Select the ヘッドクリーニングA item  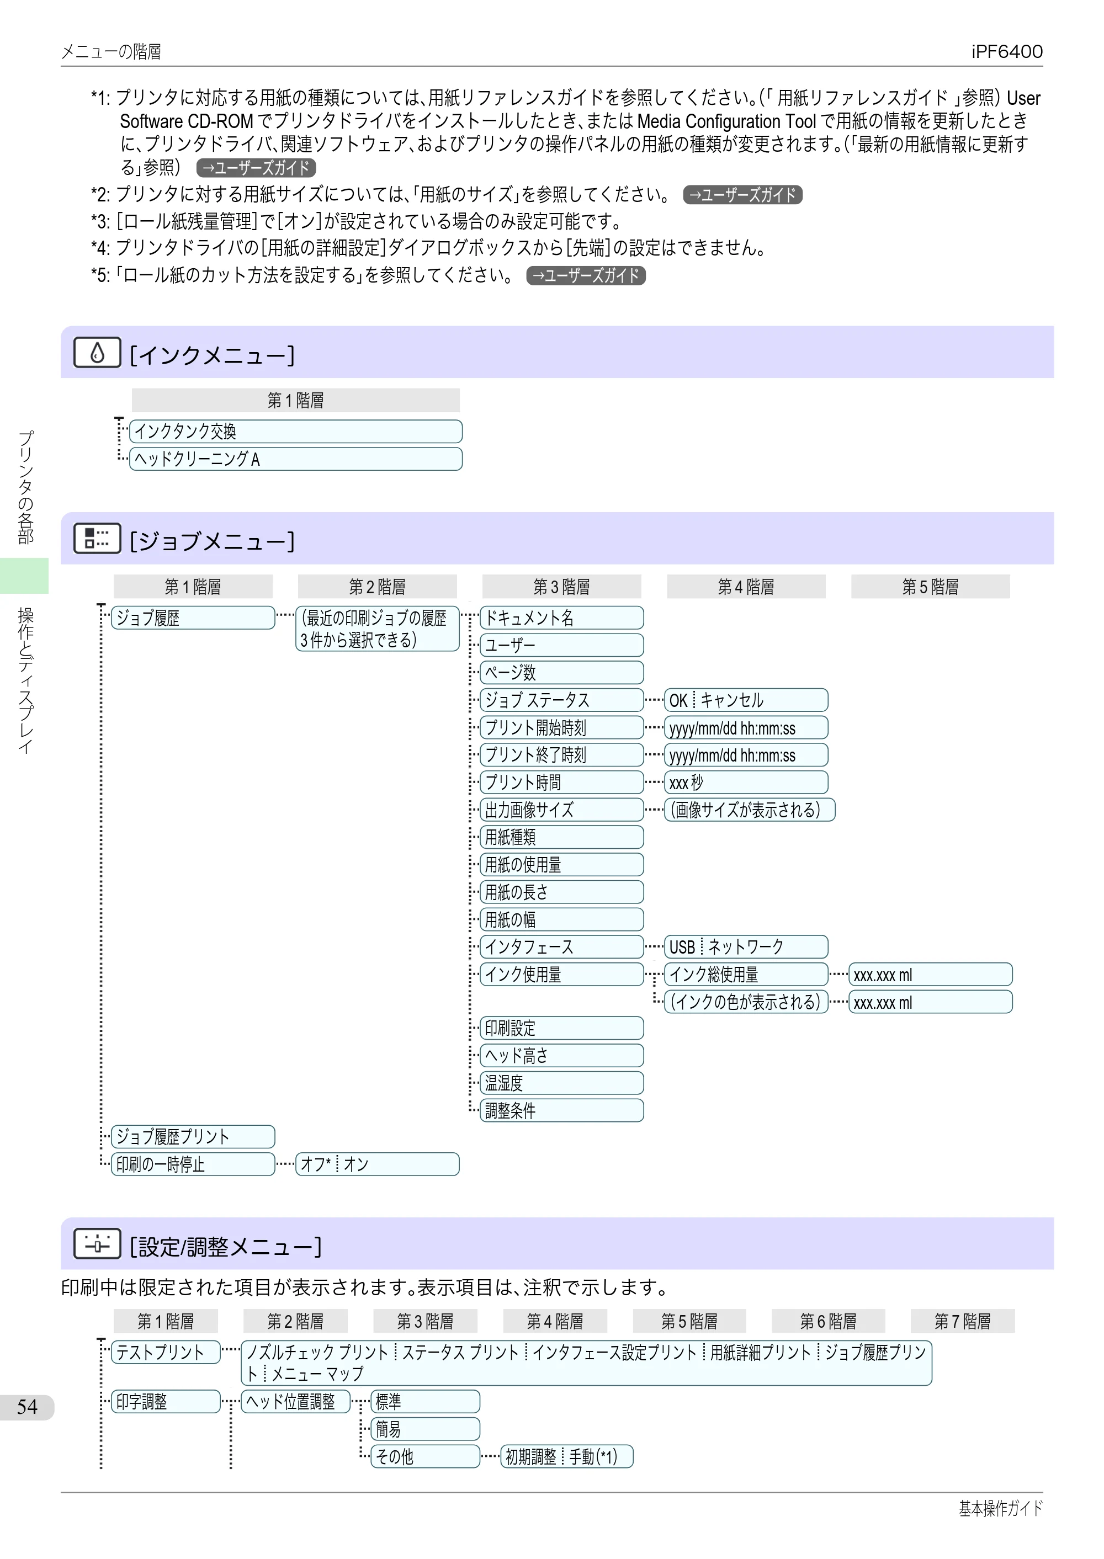click(x=296, y=459)
